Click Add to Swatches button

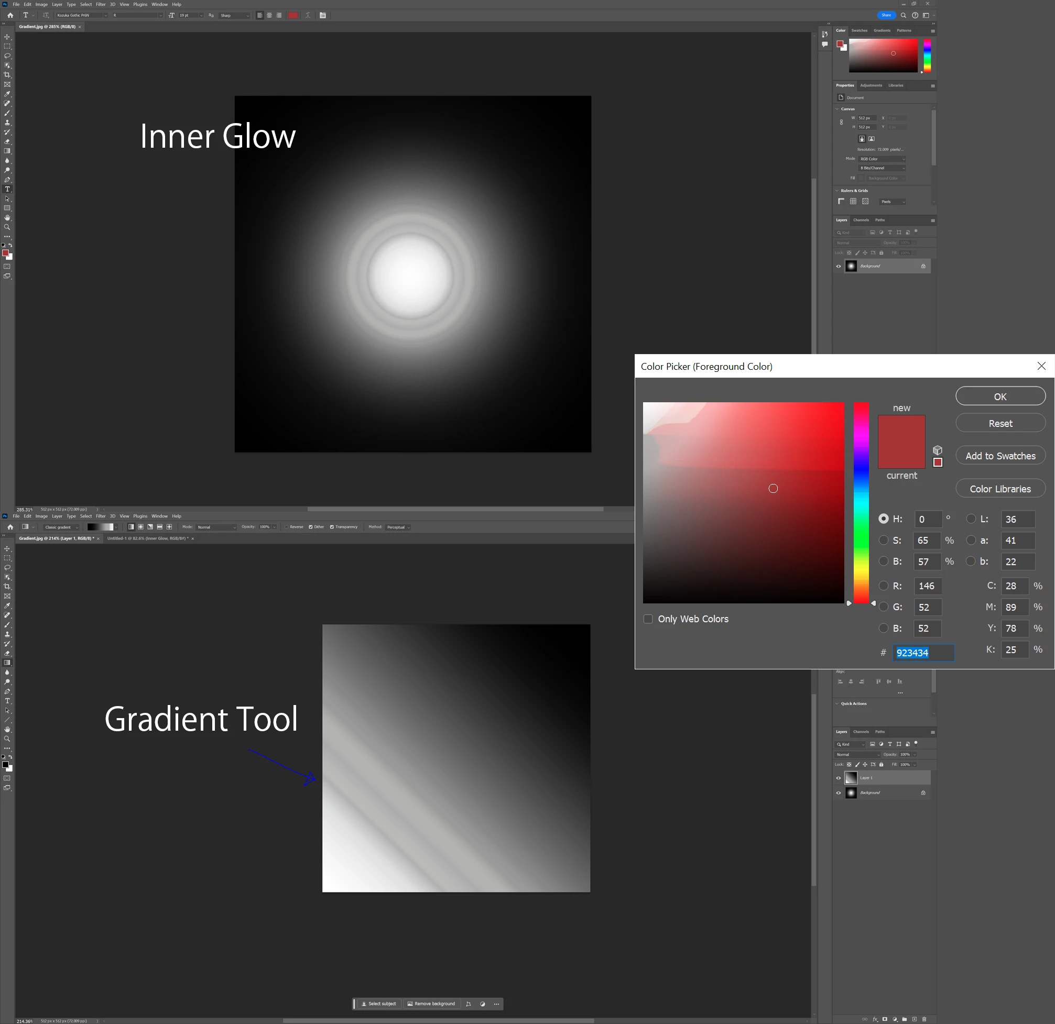pyautogui.click(x=1000, y=456)
